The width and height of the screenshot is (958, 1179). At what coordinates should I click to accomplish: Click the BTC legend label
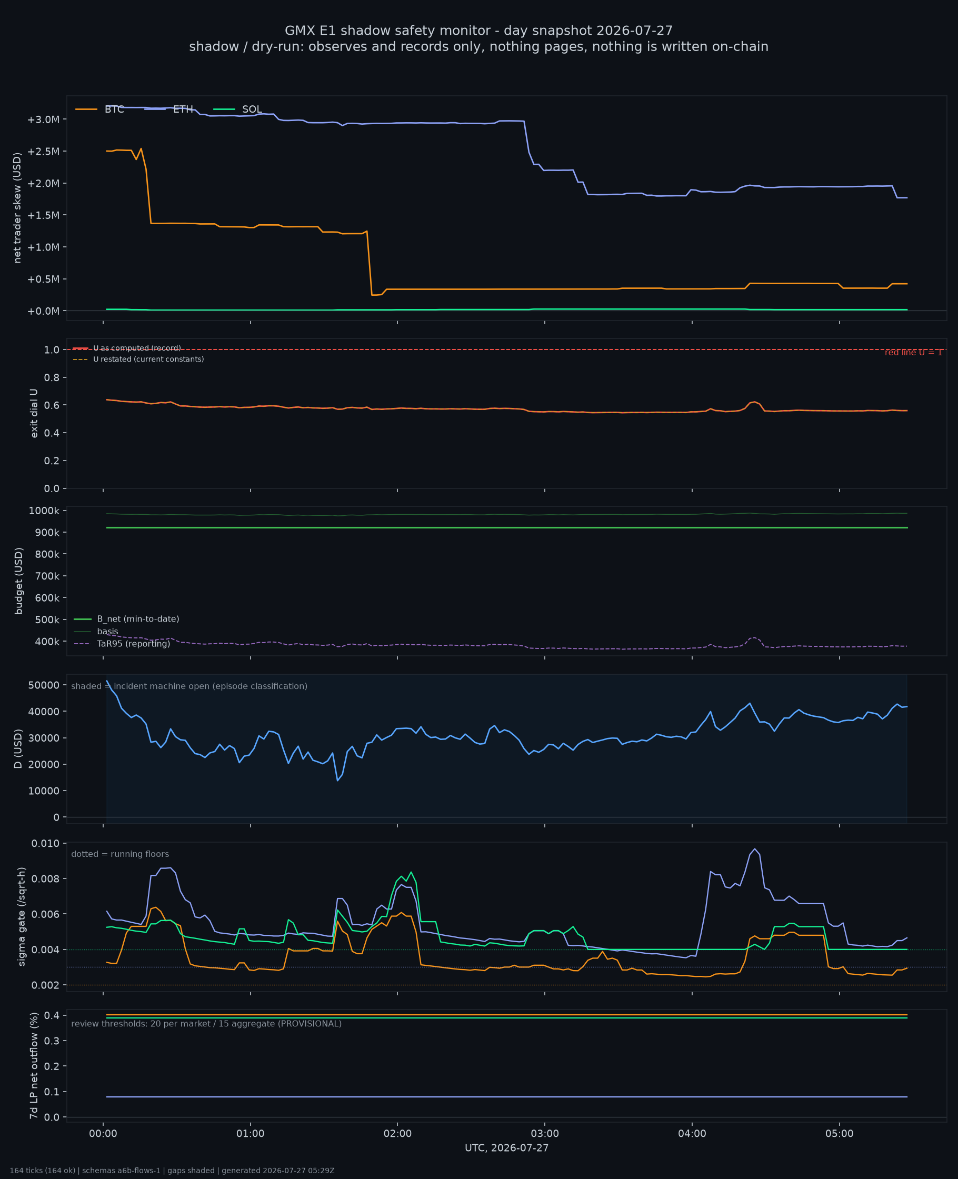114,109
